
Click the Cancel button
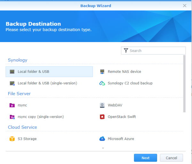[x=171, y=158]
